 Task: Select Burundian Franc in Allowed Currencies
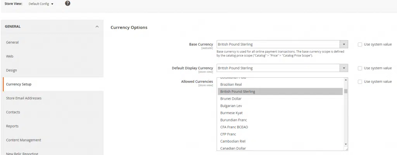pos(280,120)
